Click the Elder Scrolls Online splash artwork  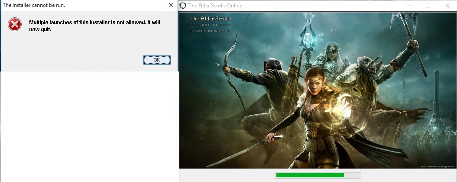(x=317, y=90)
